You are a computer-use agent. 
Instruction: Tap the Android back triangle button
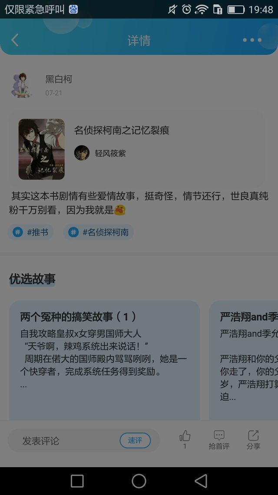click(201, 481)
